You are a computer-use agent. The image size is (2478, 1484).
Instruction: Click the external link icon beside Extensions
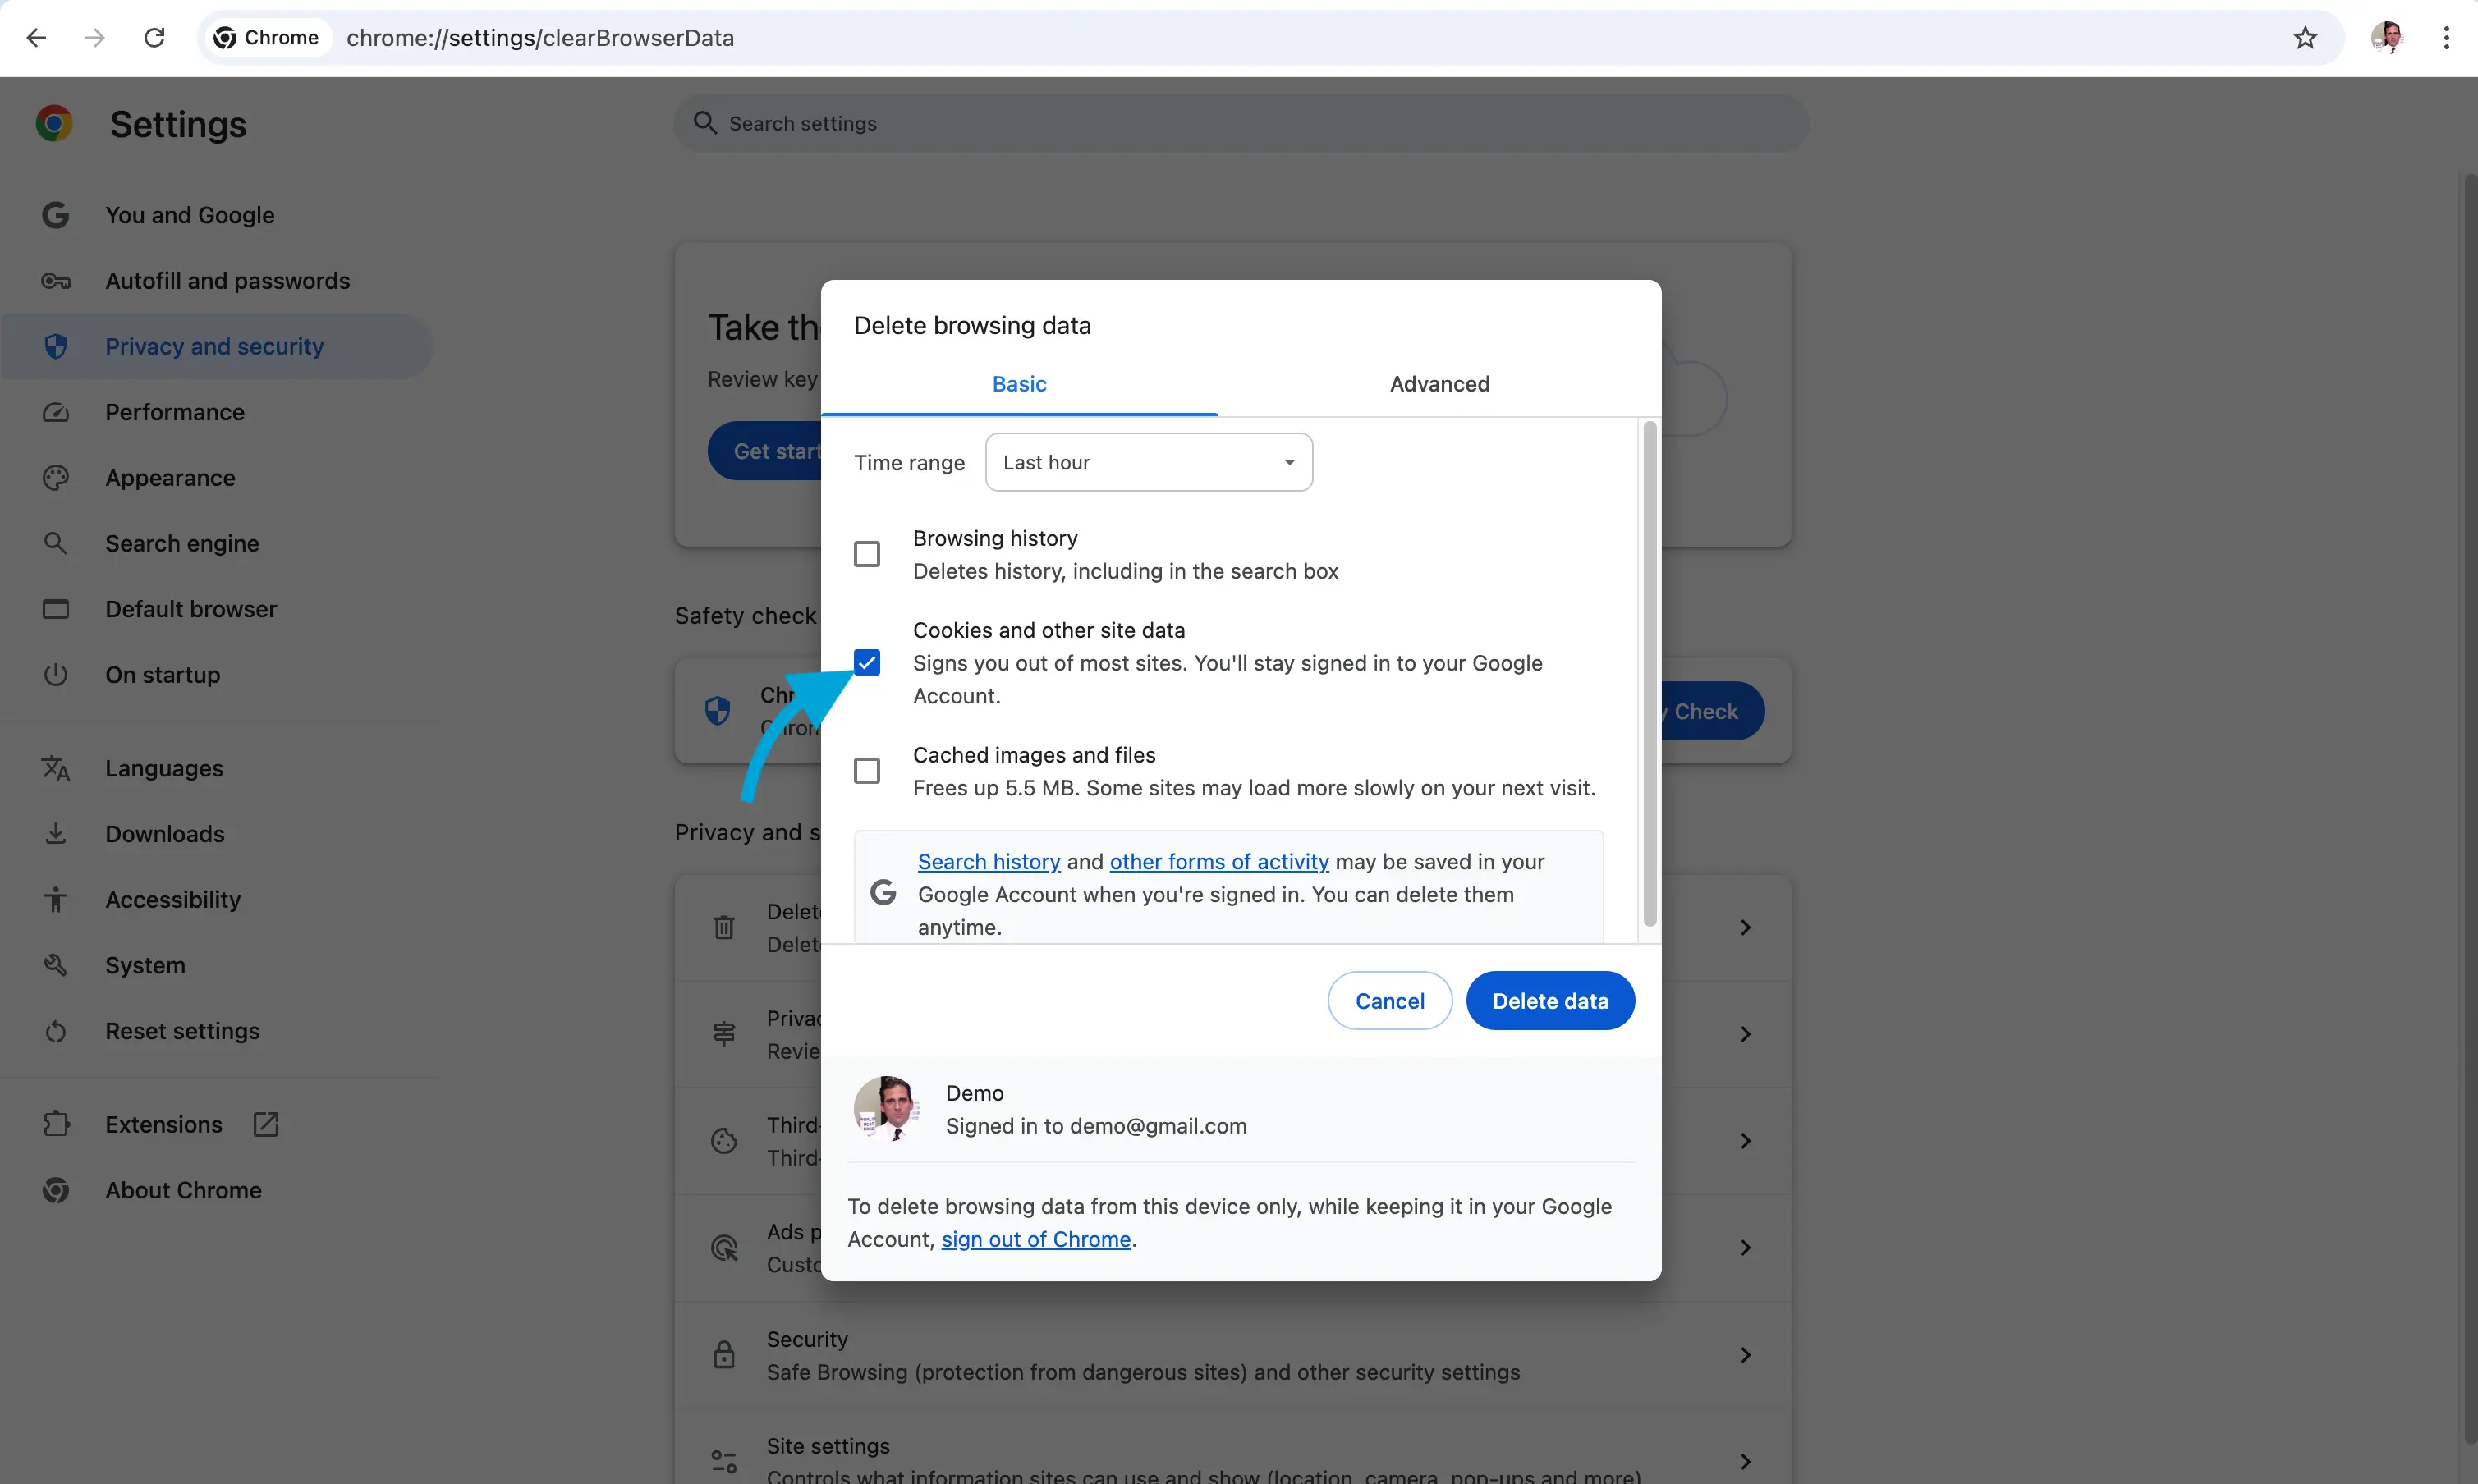266,1124
